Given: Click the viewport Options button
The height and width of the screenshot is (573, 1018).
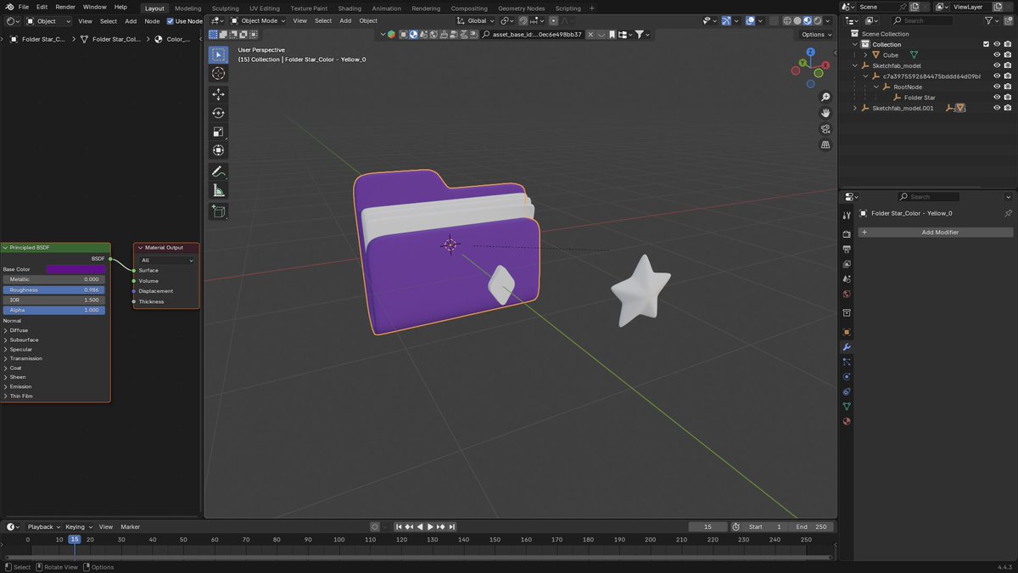Looking at the screenshot, I should pyautogui.click(x=816, y=35).
